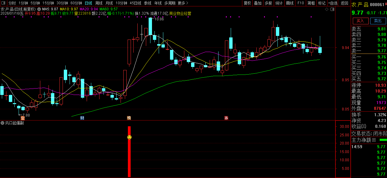This screenshot has height=178, width=387.
Task: Toggle the 简框 simple frame mode
Action: (x=311, y=3)
